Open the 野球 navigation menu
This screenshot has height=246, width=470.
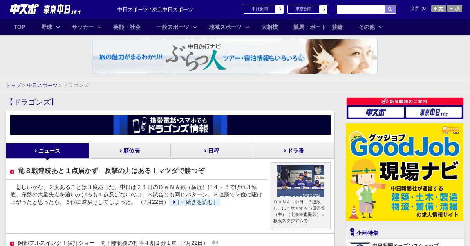[47, 27]
